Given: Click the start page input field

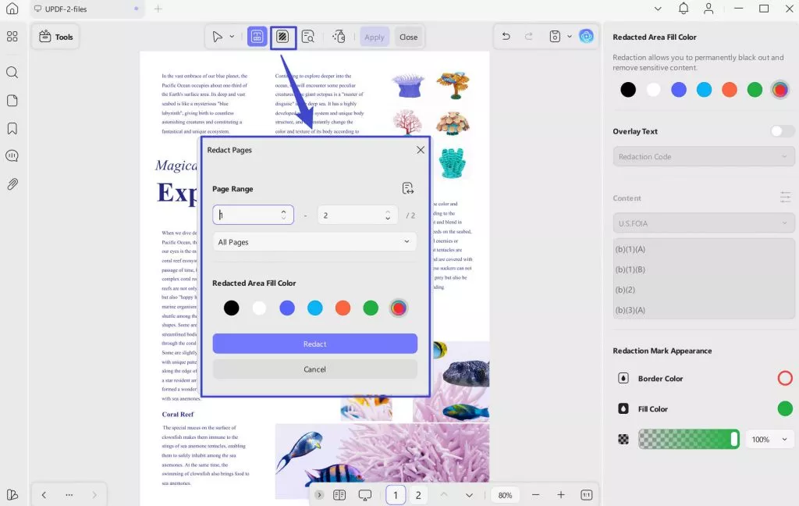Looking at the screenshot, I should 253,215.
